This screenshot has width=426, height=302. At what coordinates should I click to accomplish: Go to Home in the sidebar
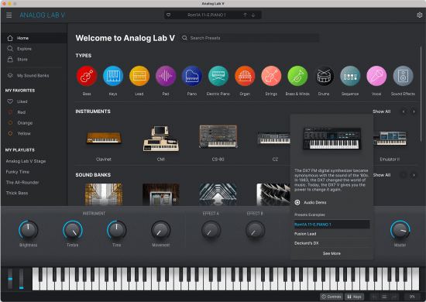click(34, 38)
